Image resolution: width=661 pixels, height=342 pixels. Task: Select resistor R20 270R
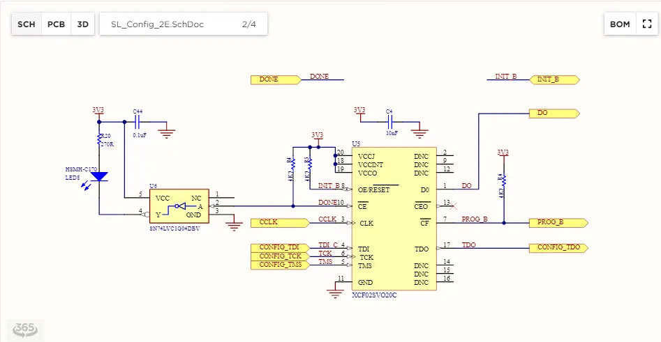point(100,140)
